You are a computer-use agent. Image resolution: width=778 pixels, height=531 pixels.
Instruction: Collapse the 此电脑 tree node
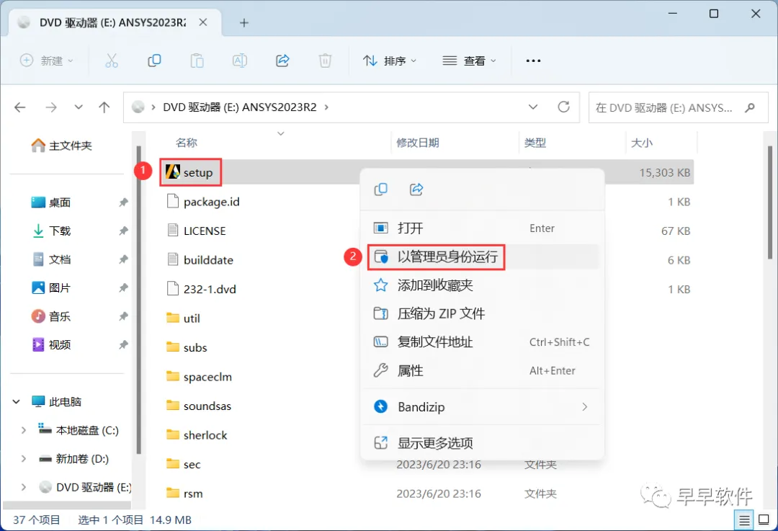click(17, 401)
